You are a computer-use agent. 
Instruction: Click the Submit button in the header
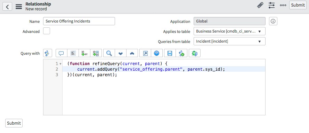(x=298, y=5)
